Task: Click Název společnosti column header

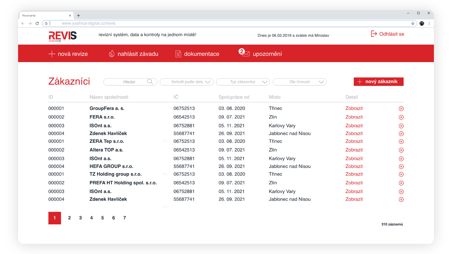Action: [x=109, y=97]
